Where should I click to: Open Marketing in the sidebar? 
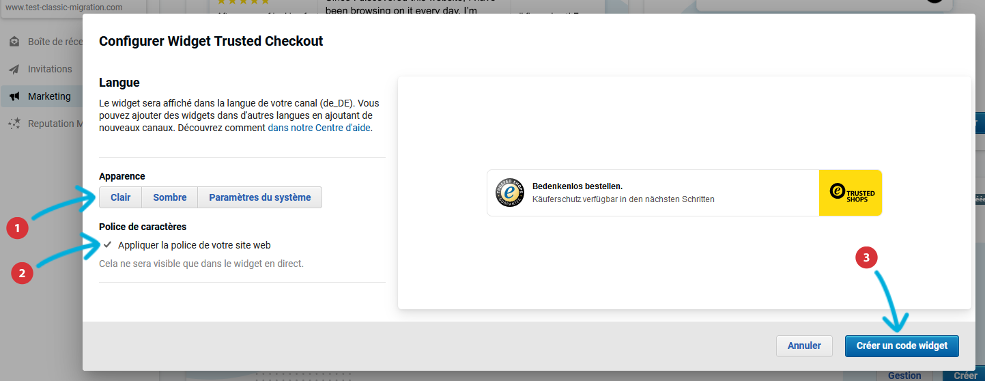tap(49, 96)
